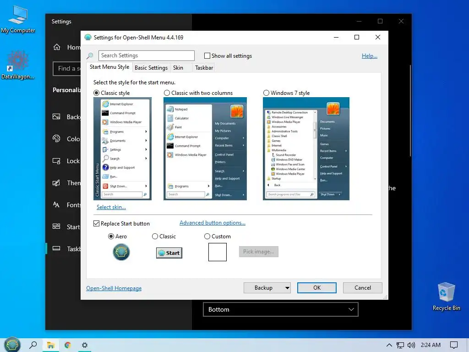Select the Aero button radio option
The image size is (469, 352).
[x=111, y=236]
